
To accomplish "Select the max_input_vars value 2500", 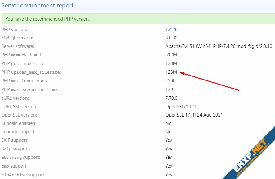I will pyautogui.click(x=170, y=81).
